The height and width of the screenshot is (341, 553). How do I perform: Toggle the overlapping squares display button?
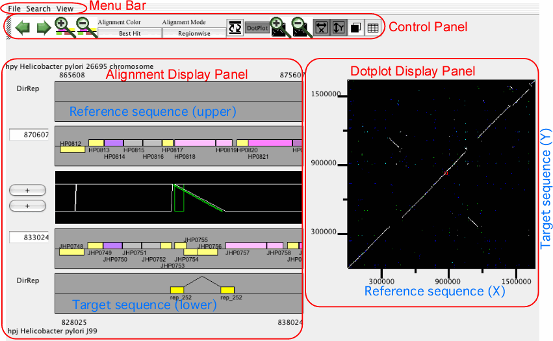point(356,28)
